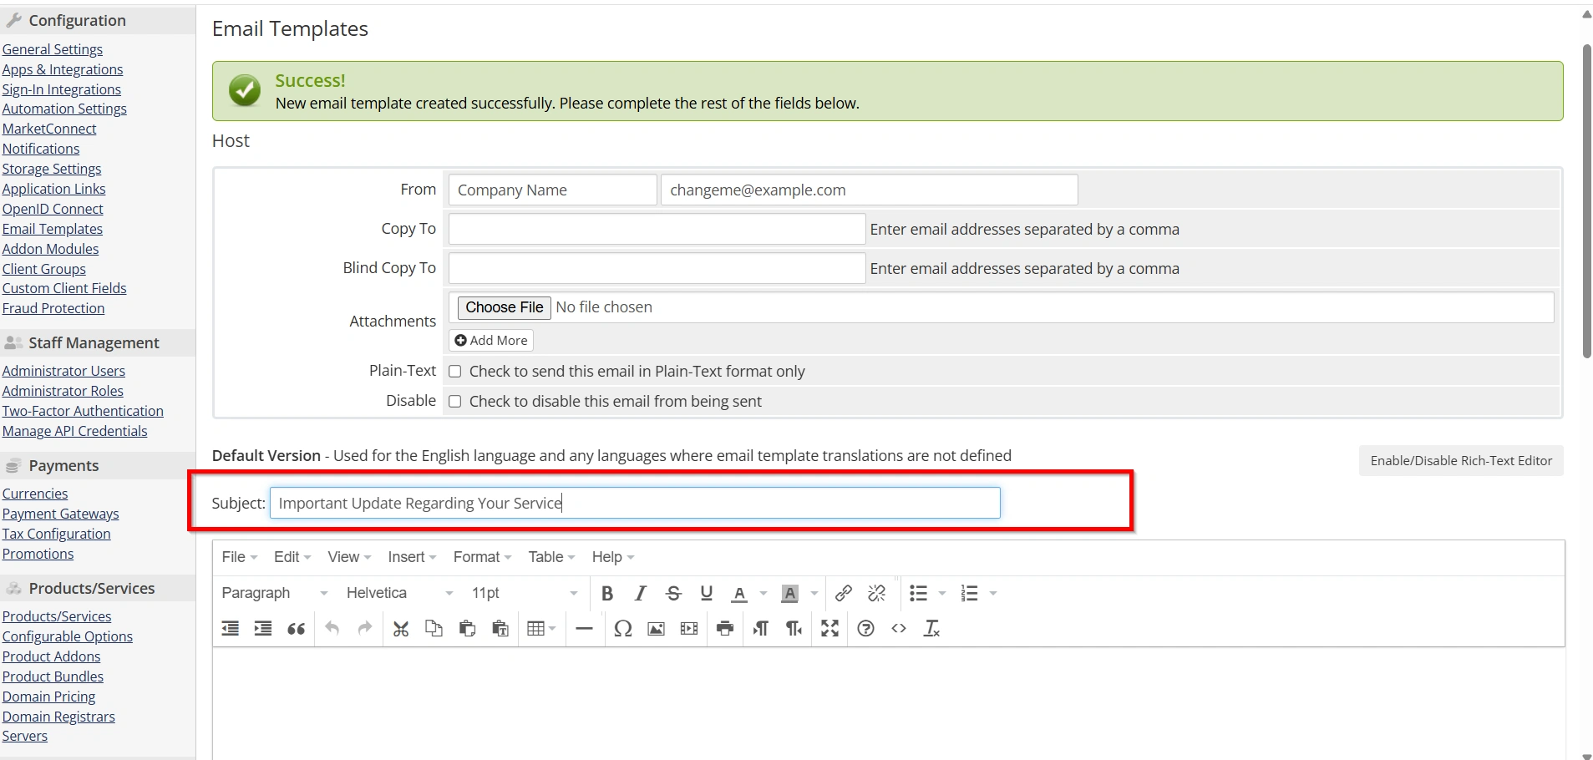Go to Email Templates in the sidebar
The height and width of the screenshot is (760, 1593).
[53, 229]
